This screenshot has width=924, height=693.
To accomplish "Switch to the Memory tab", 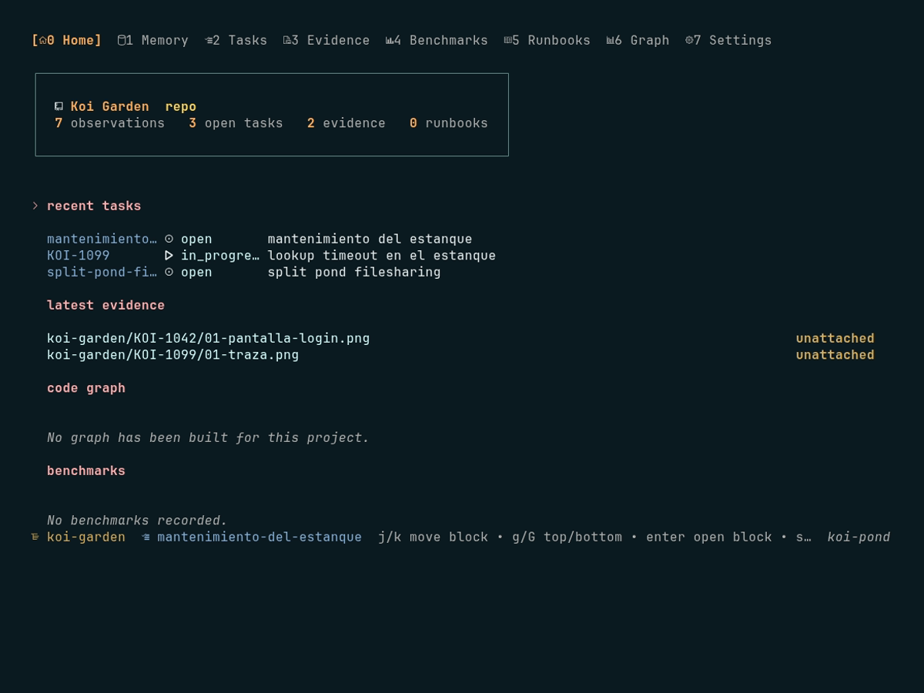I will point(153,40).
